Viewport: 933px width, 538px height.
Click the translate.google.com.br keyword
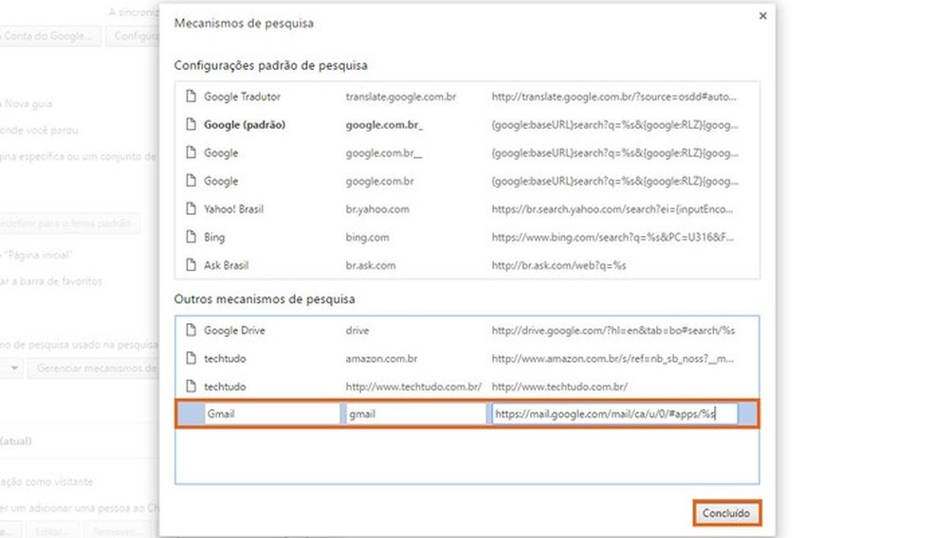pos(401,97)
